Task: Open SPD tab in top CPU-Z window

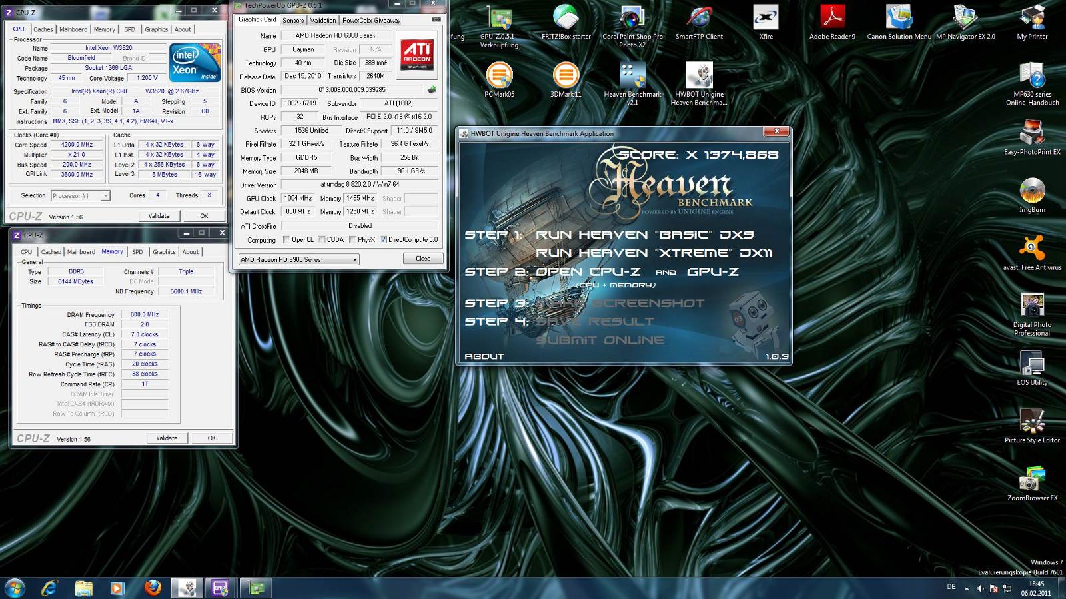Action: point(130,29)
